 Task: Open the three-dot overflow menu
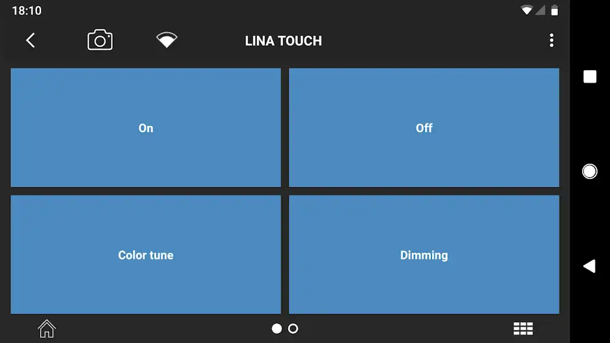pyautogui.click(x=551, y=40)
